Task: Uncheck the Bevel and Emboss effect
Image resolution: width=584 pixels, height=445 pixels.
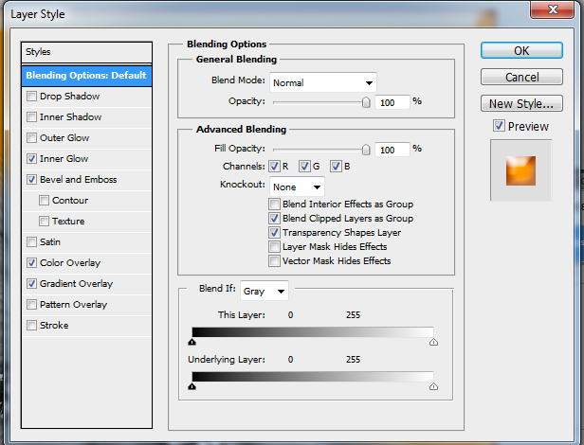Action: click(x=32, y=180)
